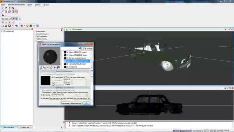
Task: Toggle the Z axis button
Action: (x=20, y=19)
